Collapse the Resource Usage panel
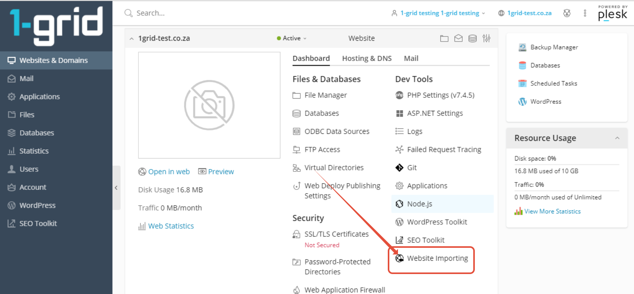Image resolution: width=634 pixels, height=294 pixels. click(617, 138)
